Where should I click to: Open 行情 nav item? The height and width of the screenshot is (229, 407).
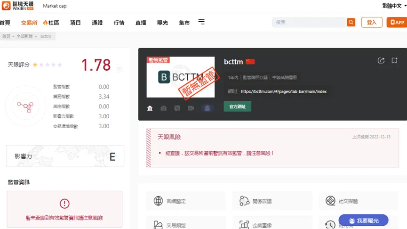point(119,23)
